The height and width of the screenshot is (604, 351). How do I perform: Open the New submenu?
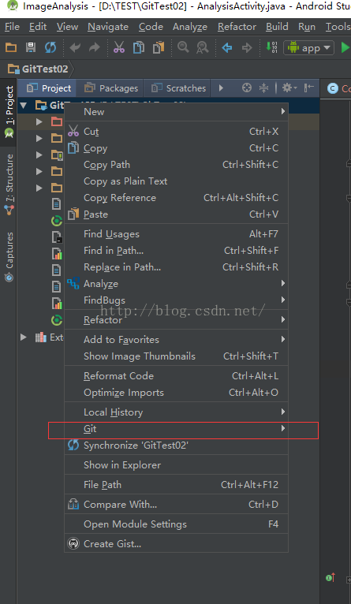pos(176,112)
